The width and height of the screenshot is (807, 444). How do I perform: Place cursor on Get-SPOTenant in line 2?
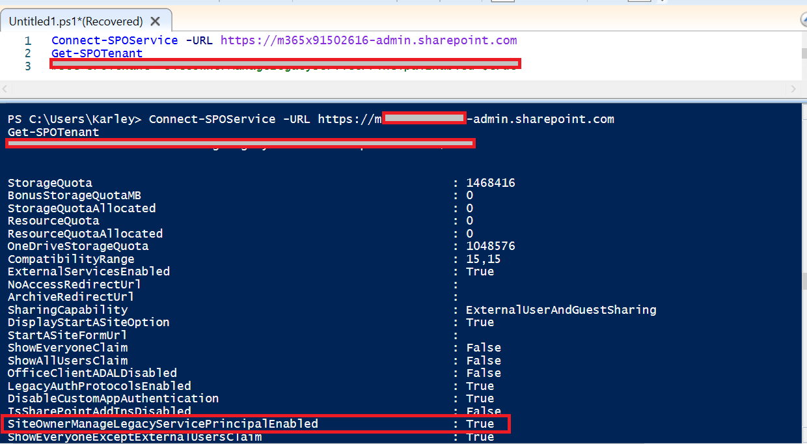(96, 52)
